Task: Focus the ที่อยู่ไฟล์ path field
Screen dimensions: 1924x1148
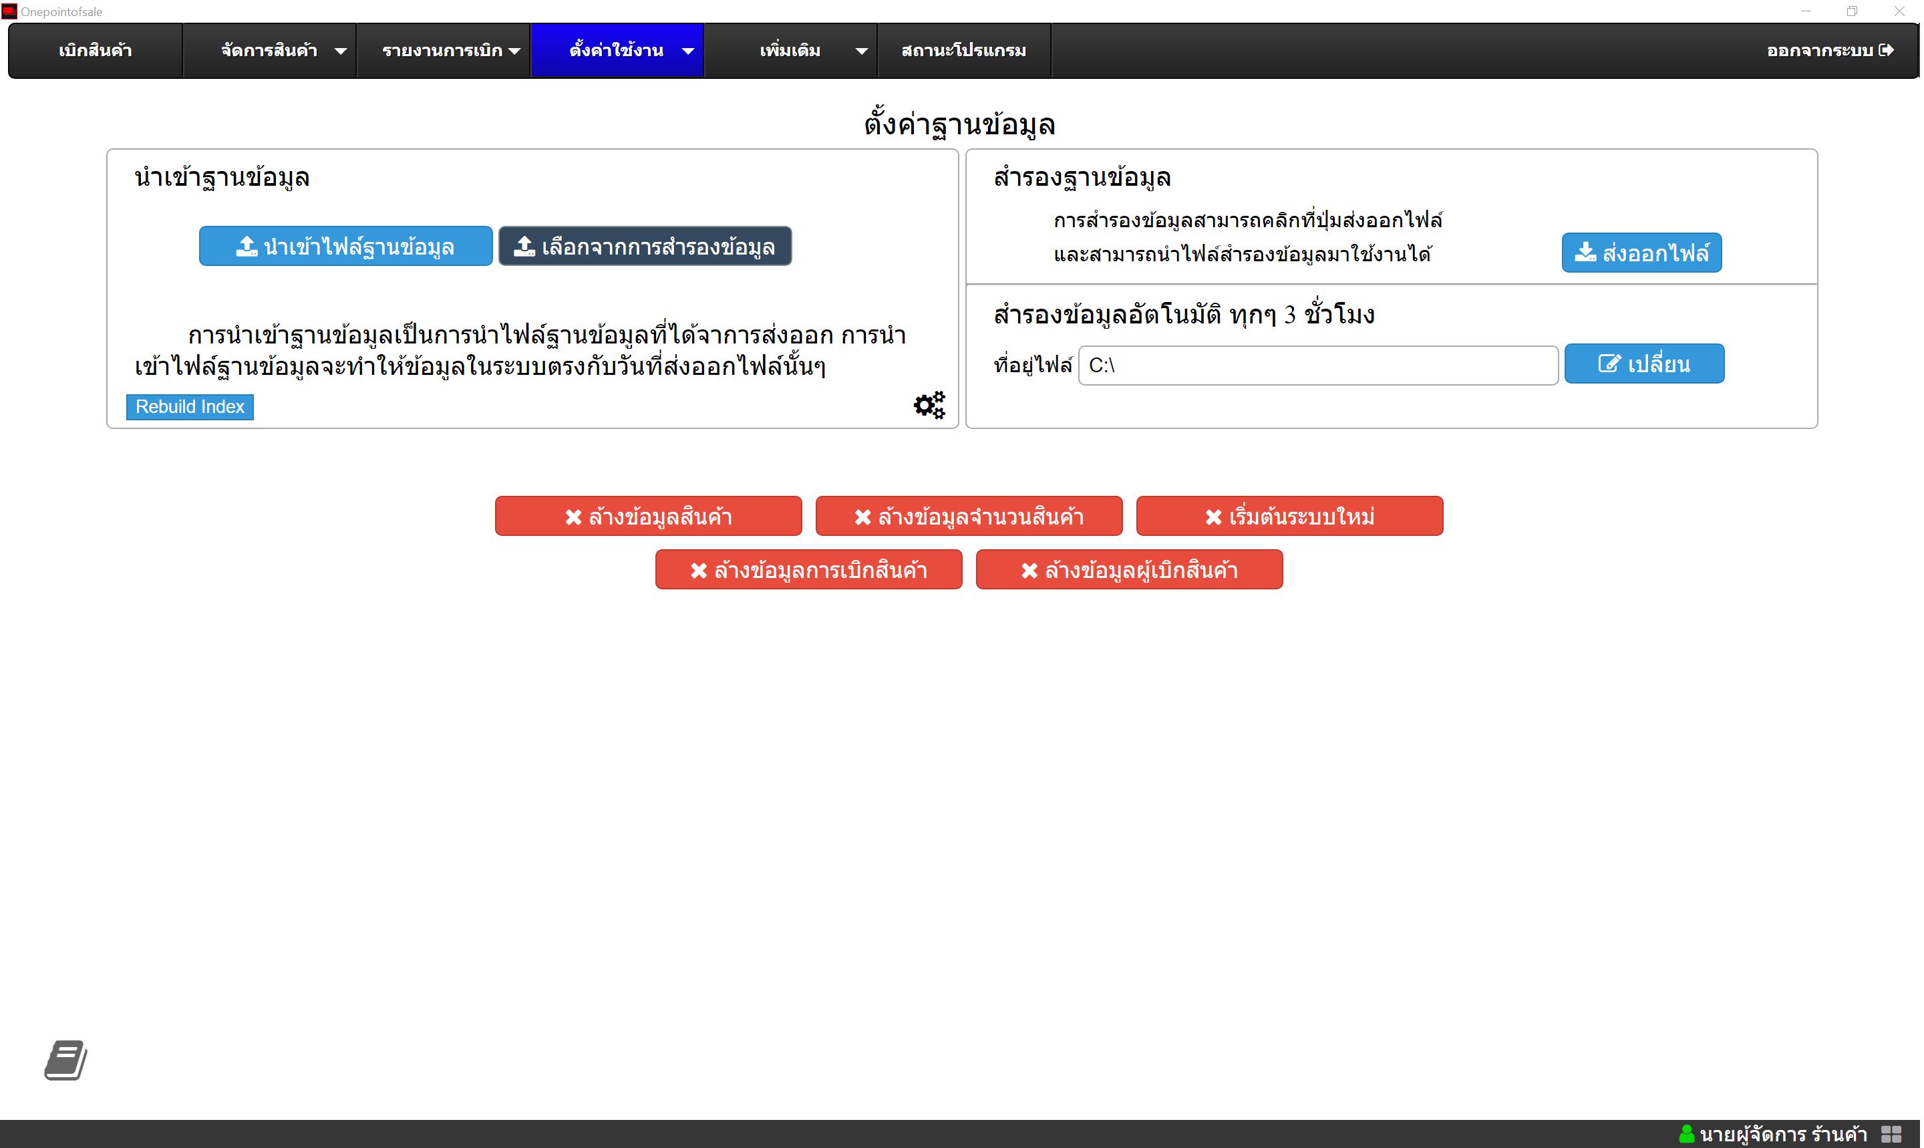Action: pos(1317,365)
